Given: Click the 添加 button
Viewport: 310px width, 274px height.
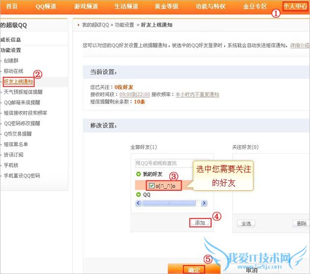Looking at the screenshot, I should click(x=200, y=223).
